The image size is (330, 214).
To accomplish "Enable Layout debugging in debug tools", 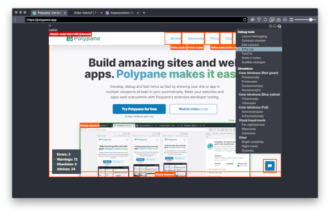I will 254,36.
